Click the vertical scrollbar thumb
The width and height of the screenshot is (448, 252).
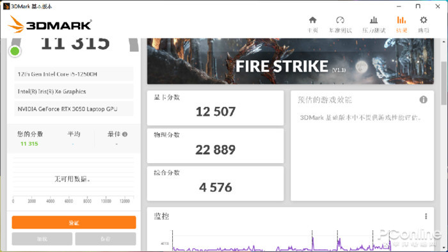point(444,83)
